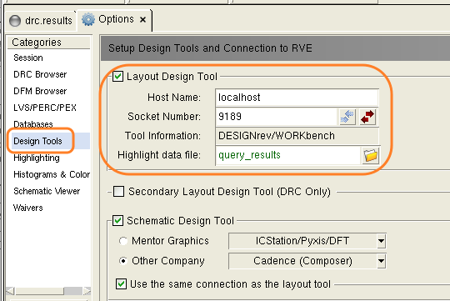This screenshot has height=301, width=450.
Task: Select the LVS/PERC/PEX category
Action: 45,108
